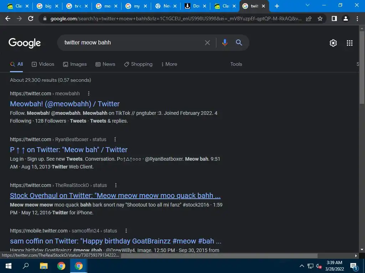Switch to the 'my' browser tab
The width and height of the screenshot is (365, 273).
click(137, 6)
